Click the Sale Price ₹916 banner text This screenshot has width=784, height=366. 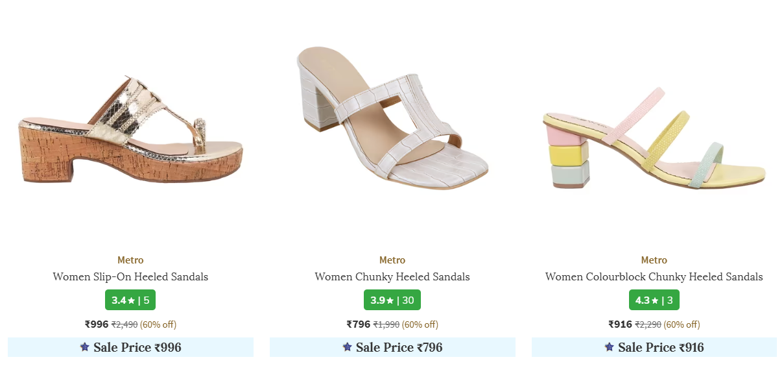point(661,347)
